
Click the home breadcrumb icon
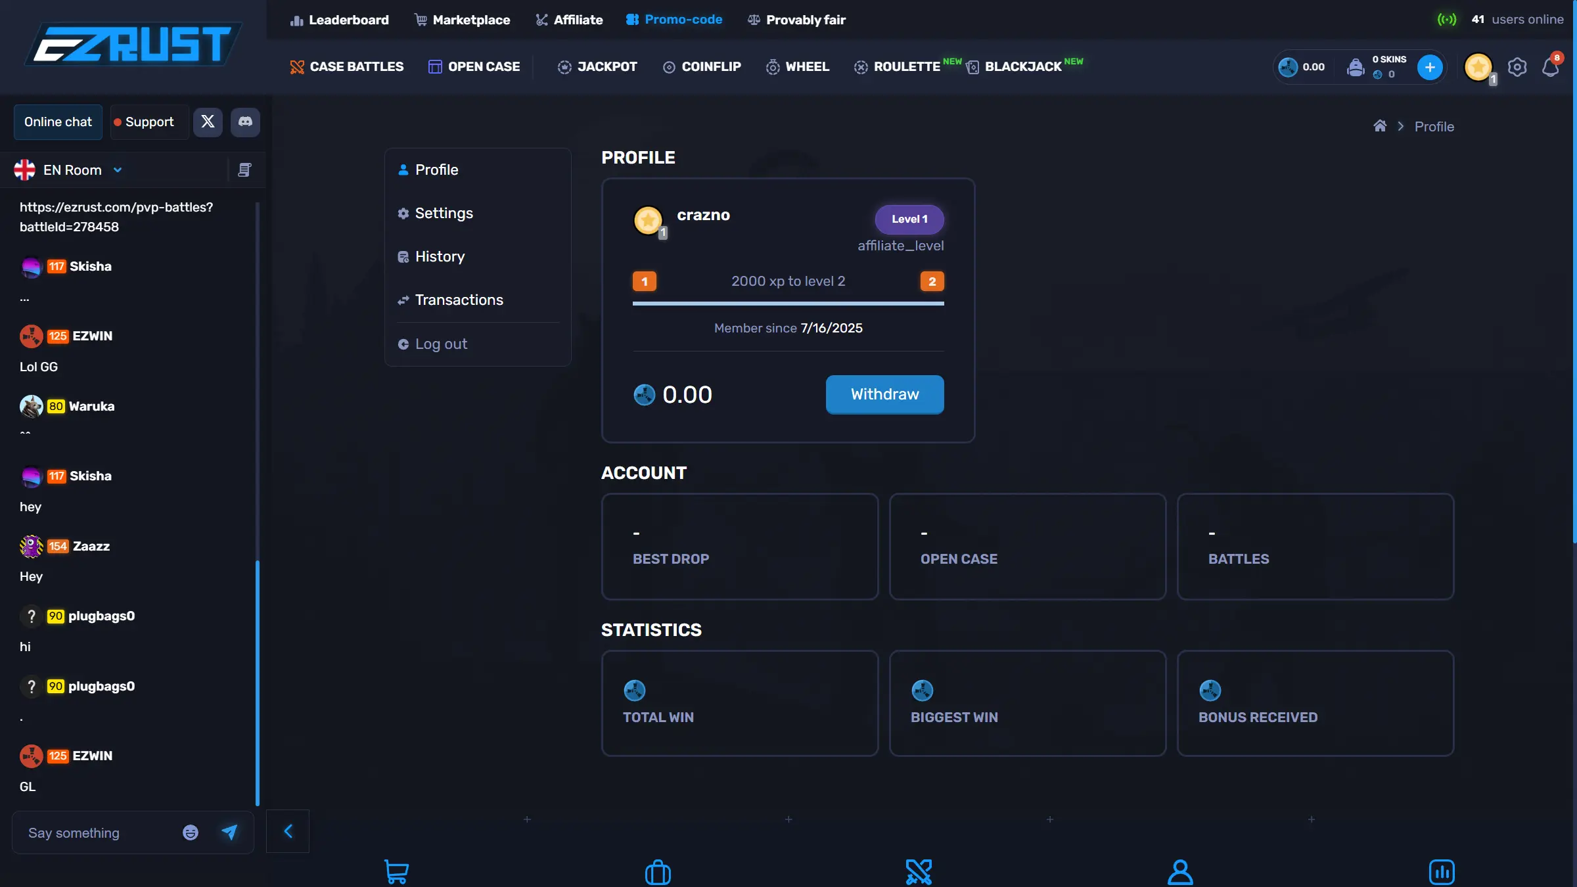pyautogui.click(x=1380, y=125)
